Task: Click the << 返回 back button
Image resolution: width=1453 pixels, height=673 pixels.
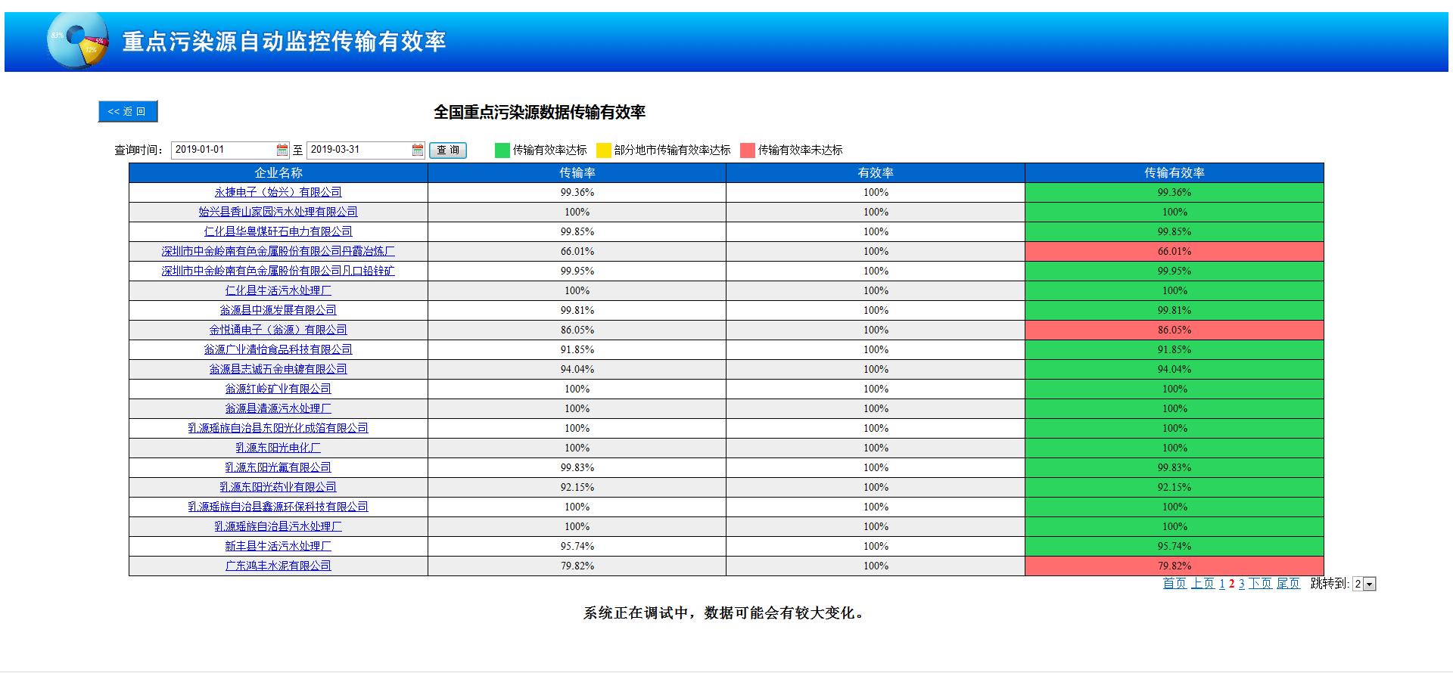Action: pos(127,111)
